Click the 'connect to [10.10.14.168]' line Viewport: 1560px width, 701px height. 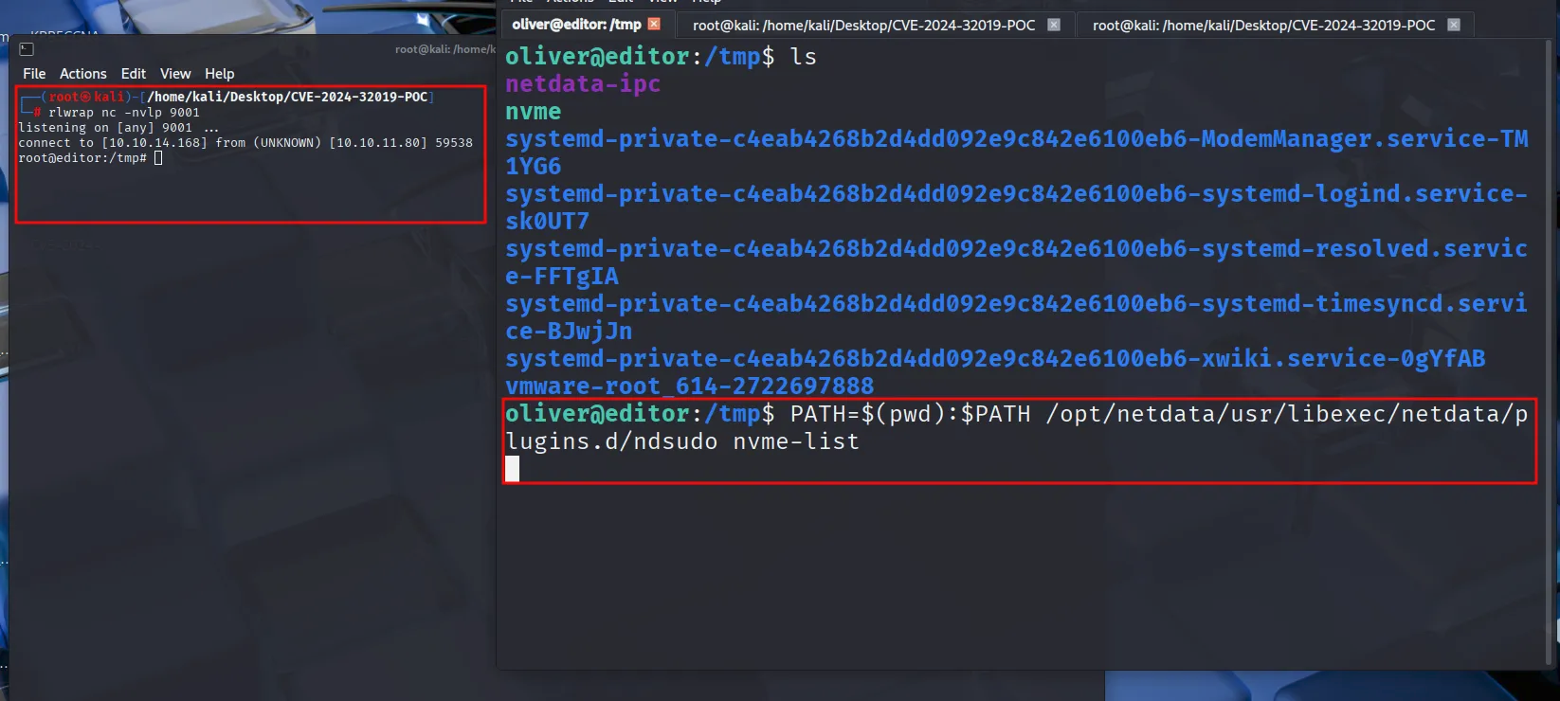[245, 142]
